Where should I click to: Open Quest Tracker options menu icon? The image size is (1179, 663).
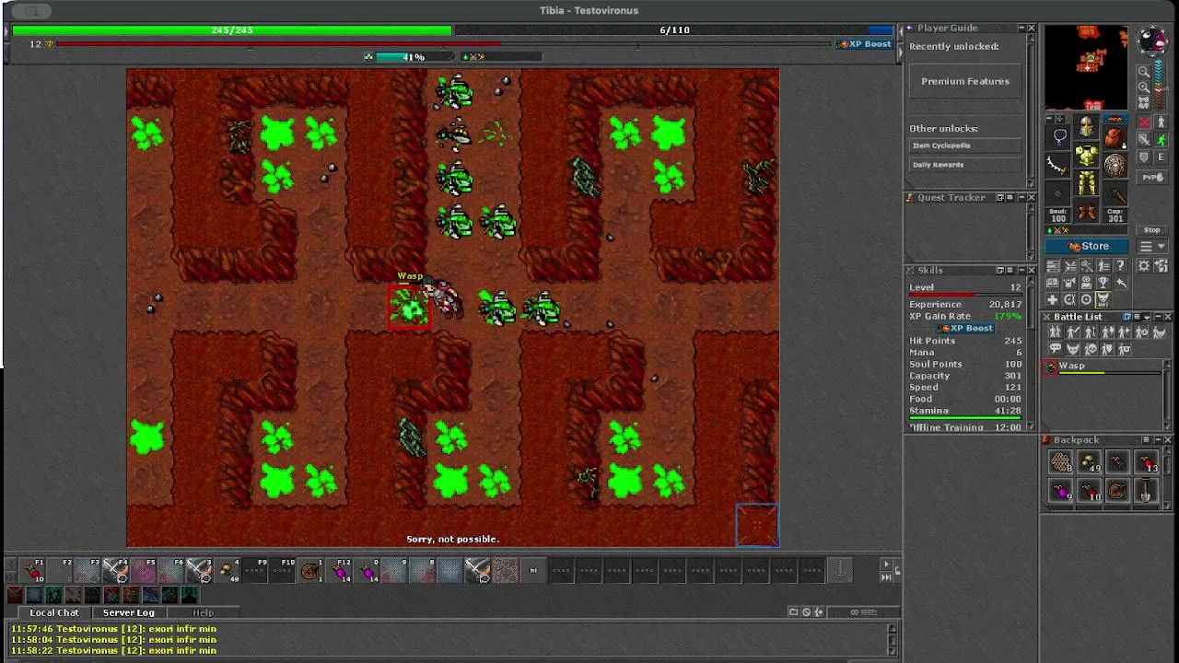pyautogui.click(x=1010, y=197)
